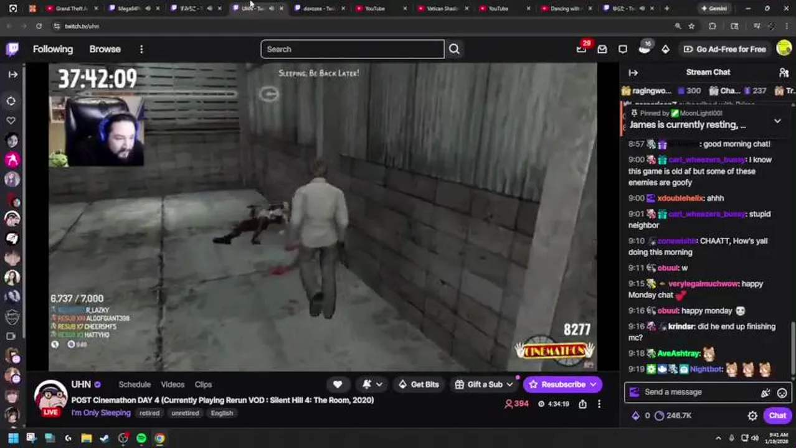Open Steam from the taskbar
Viewport: 796px width, 448px height.
(105, 438)
